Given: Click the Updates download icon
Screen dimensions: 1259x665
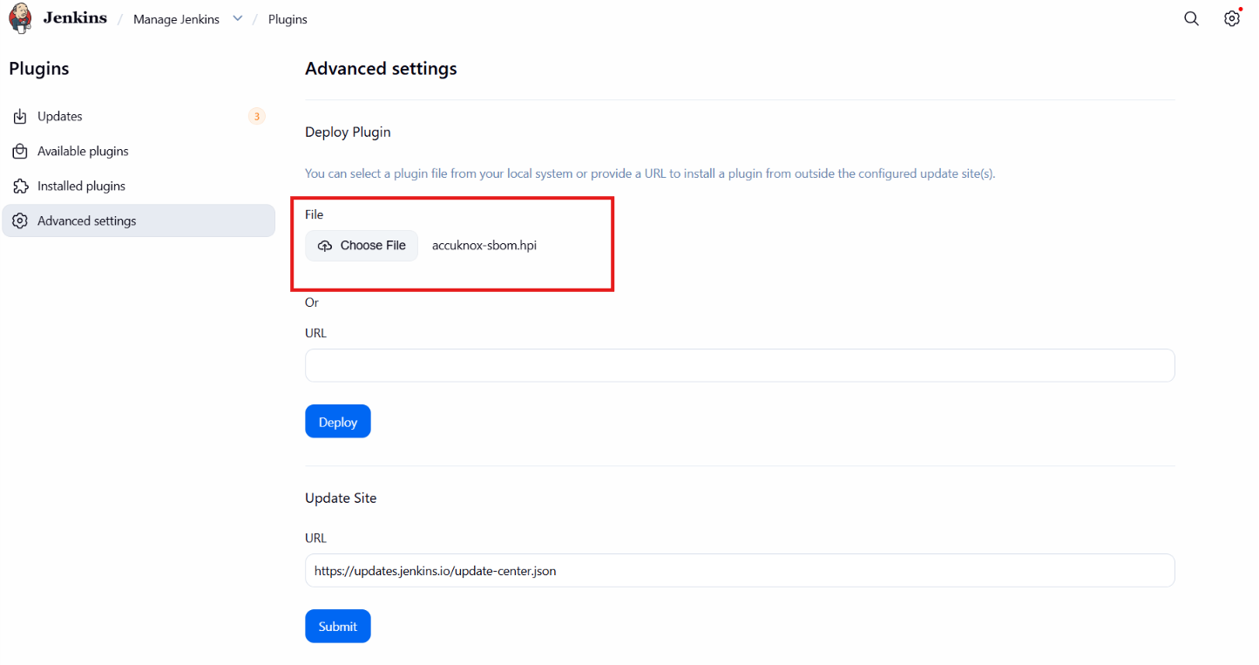Looking at the screenshot, I should (x=20, y=117).
